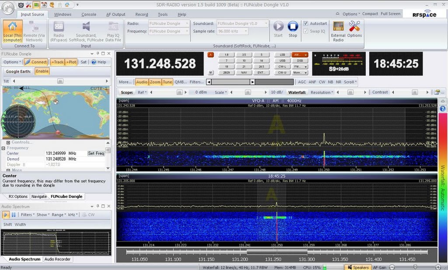Click Play in Audio Spectrum panel
Screen dimensions: 448x270
pos(5,214)
